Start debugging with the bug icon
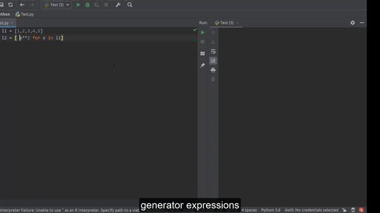This screenshot has height=213, width=380. 87,5
